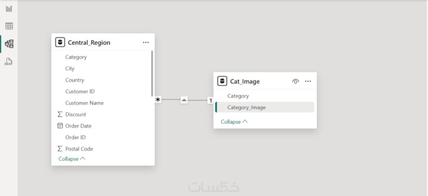Open Report view in left sidebar

click(9, 8)
